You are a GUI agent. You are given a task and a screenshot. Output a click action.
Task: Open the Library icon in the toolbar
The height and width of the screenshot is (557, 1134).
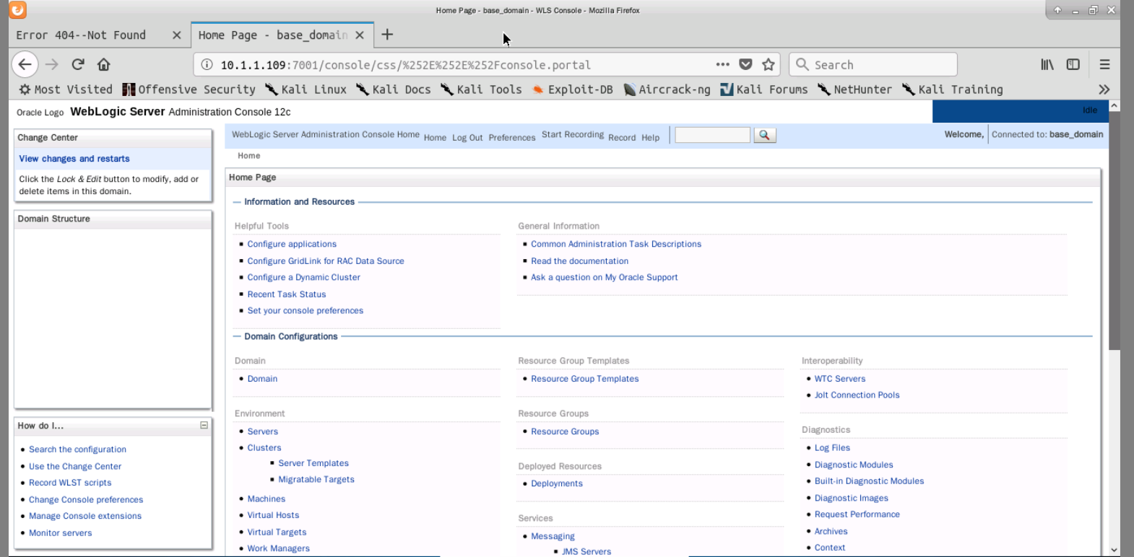pos(1047,64)
